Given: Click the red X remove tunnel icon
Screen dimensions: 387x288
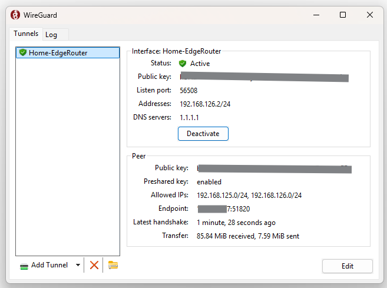Looking at the screenshot, I should click(x=94, y=265).
